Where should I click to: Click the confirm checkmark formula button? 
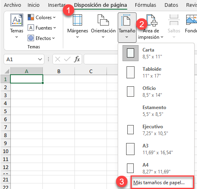[67, 59]
